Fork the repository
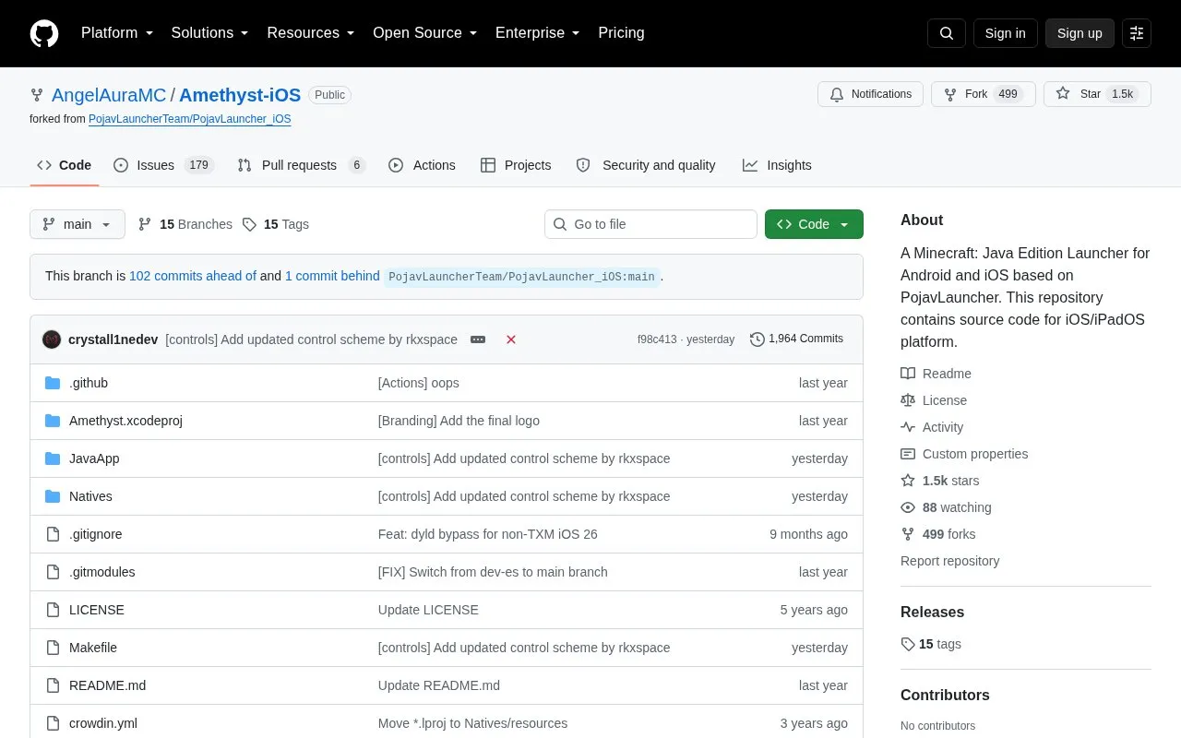This screenshot has width=1181, height=738. [x=984, y=94]
